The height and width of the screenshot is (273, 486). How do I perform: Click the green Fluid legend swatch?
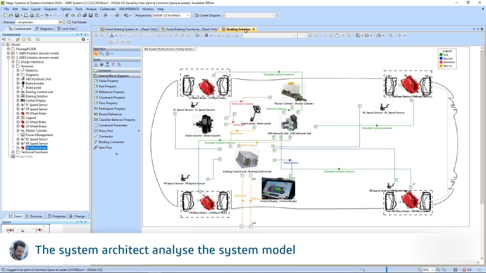pos(441,55)
